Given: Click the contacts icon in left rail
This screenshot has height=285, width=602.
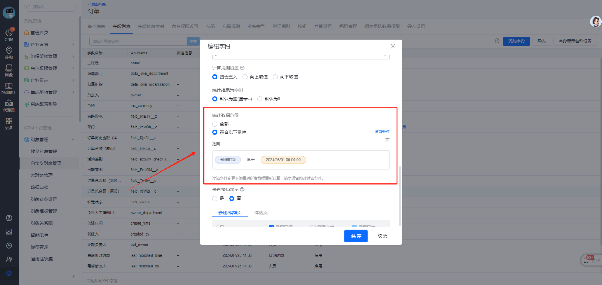Looking at the screenshot, I should pos(9,259).
